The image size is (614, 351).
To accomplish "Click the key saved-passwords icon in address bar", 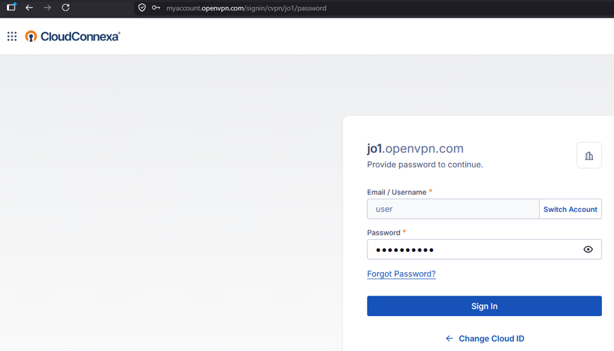I will tap(156, 8).
